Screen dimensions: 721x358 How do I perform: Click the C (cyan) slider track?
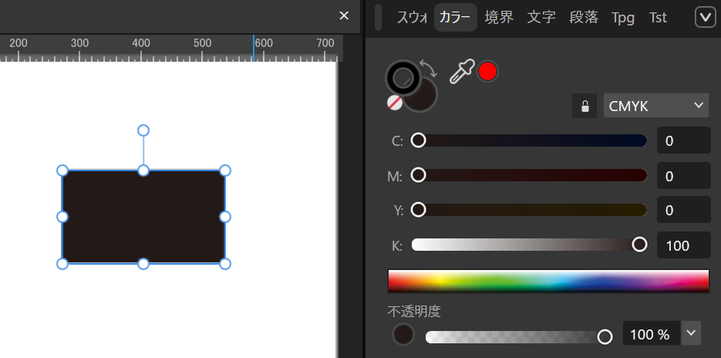pyautogui.click(x=529, y=140)
